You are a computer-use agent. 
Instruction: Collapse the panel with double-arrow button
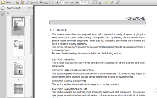(x=28, y=8)
